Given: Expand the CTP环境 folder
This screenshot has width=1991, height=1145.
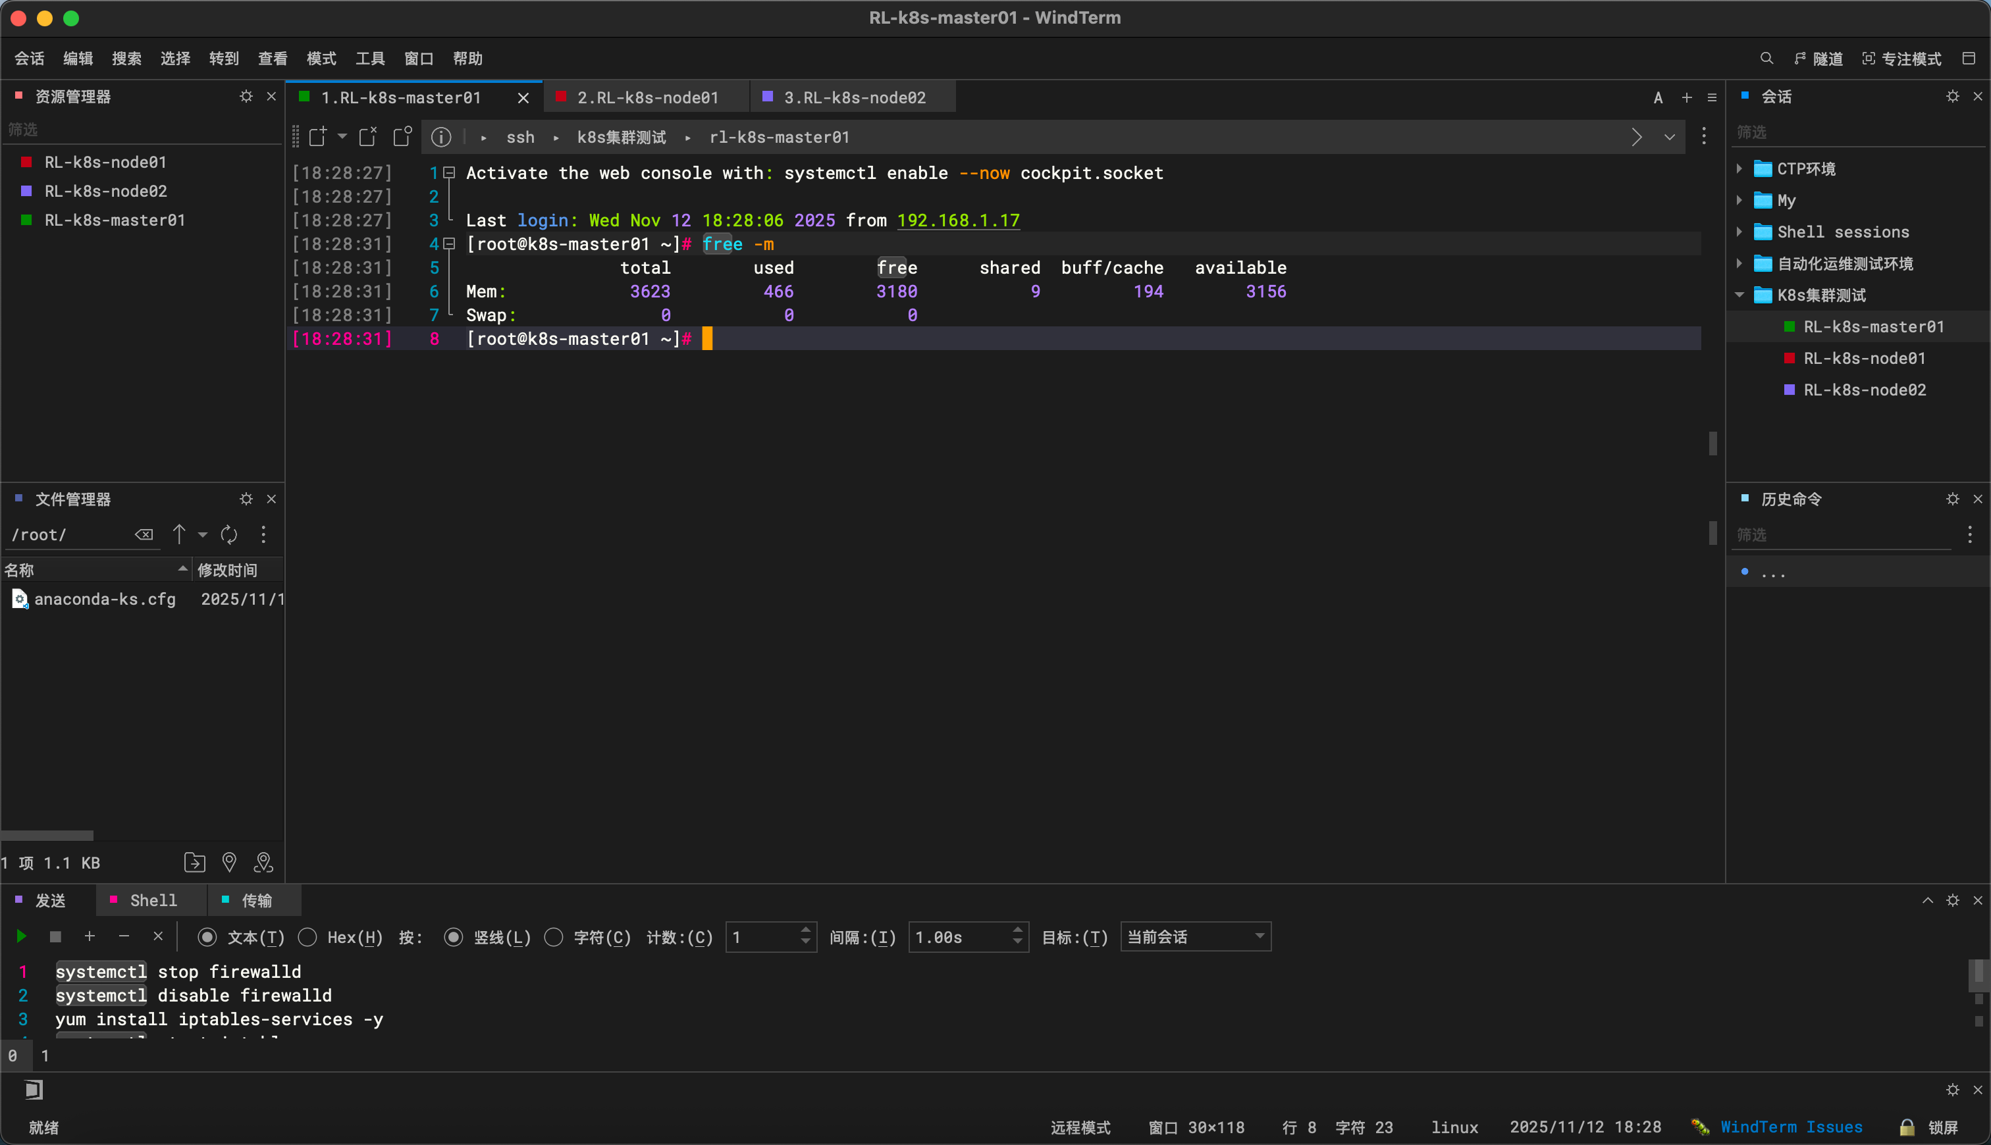Looking at the screenshot, I should coord(1738,169).
